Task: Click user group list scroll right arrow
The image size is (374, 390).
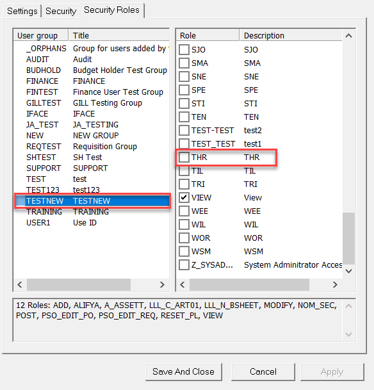Action: pyautogui.click(x=163, y=284)
